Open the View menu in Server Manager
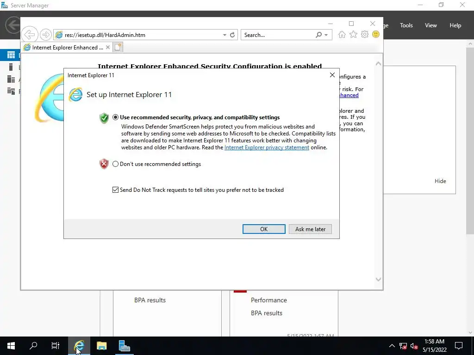Viewport: 474px width, 355px height. tap(431, 25)
